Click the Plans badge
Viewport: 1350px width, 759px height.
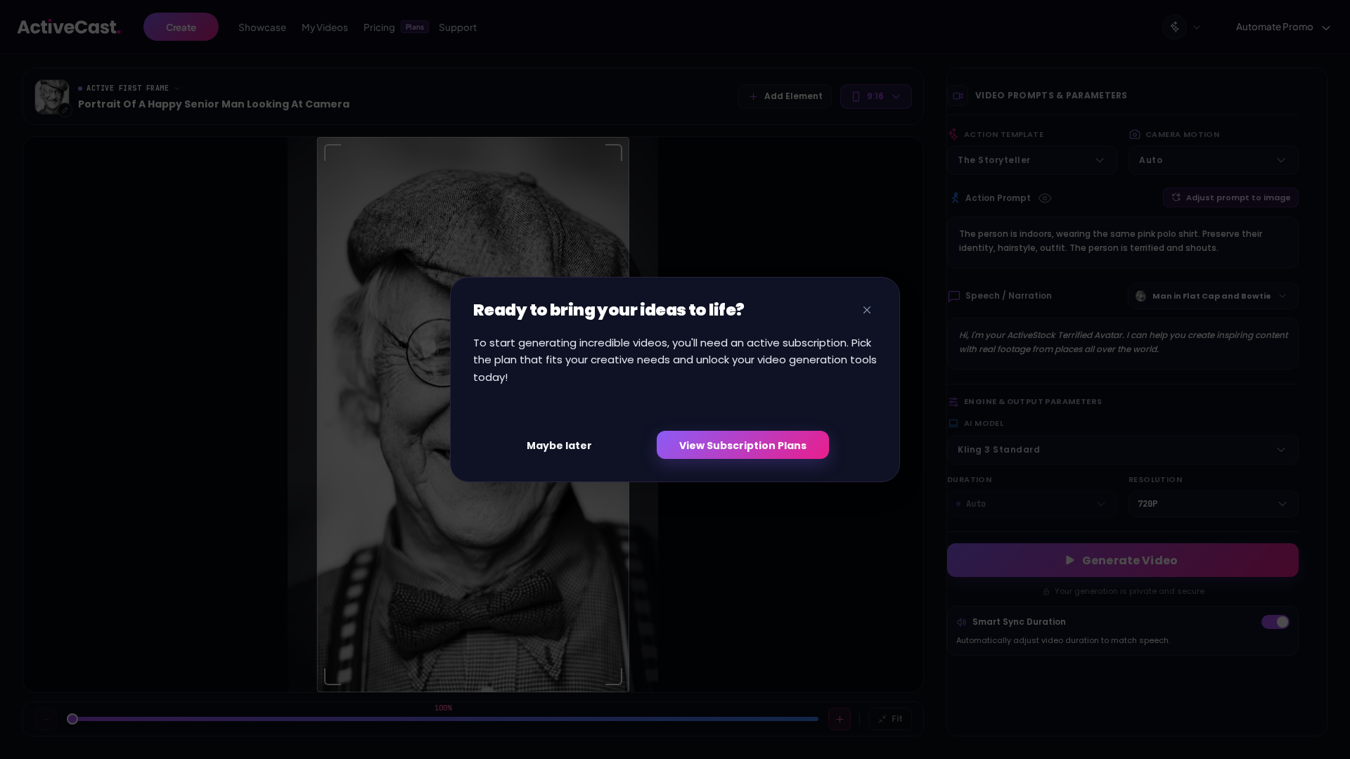tap(415, 27)
